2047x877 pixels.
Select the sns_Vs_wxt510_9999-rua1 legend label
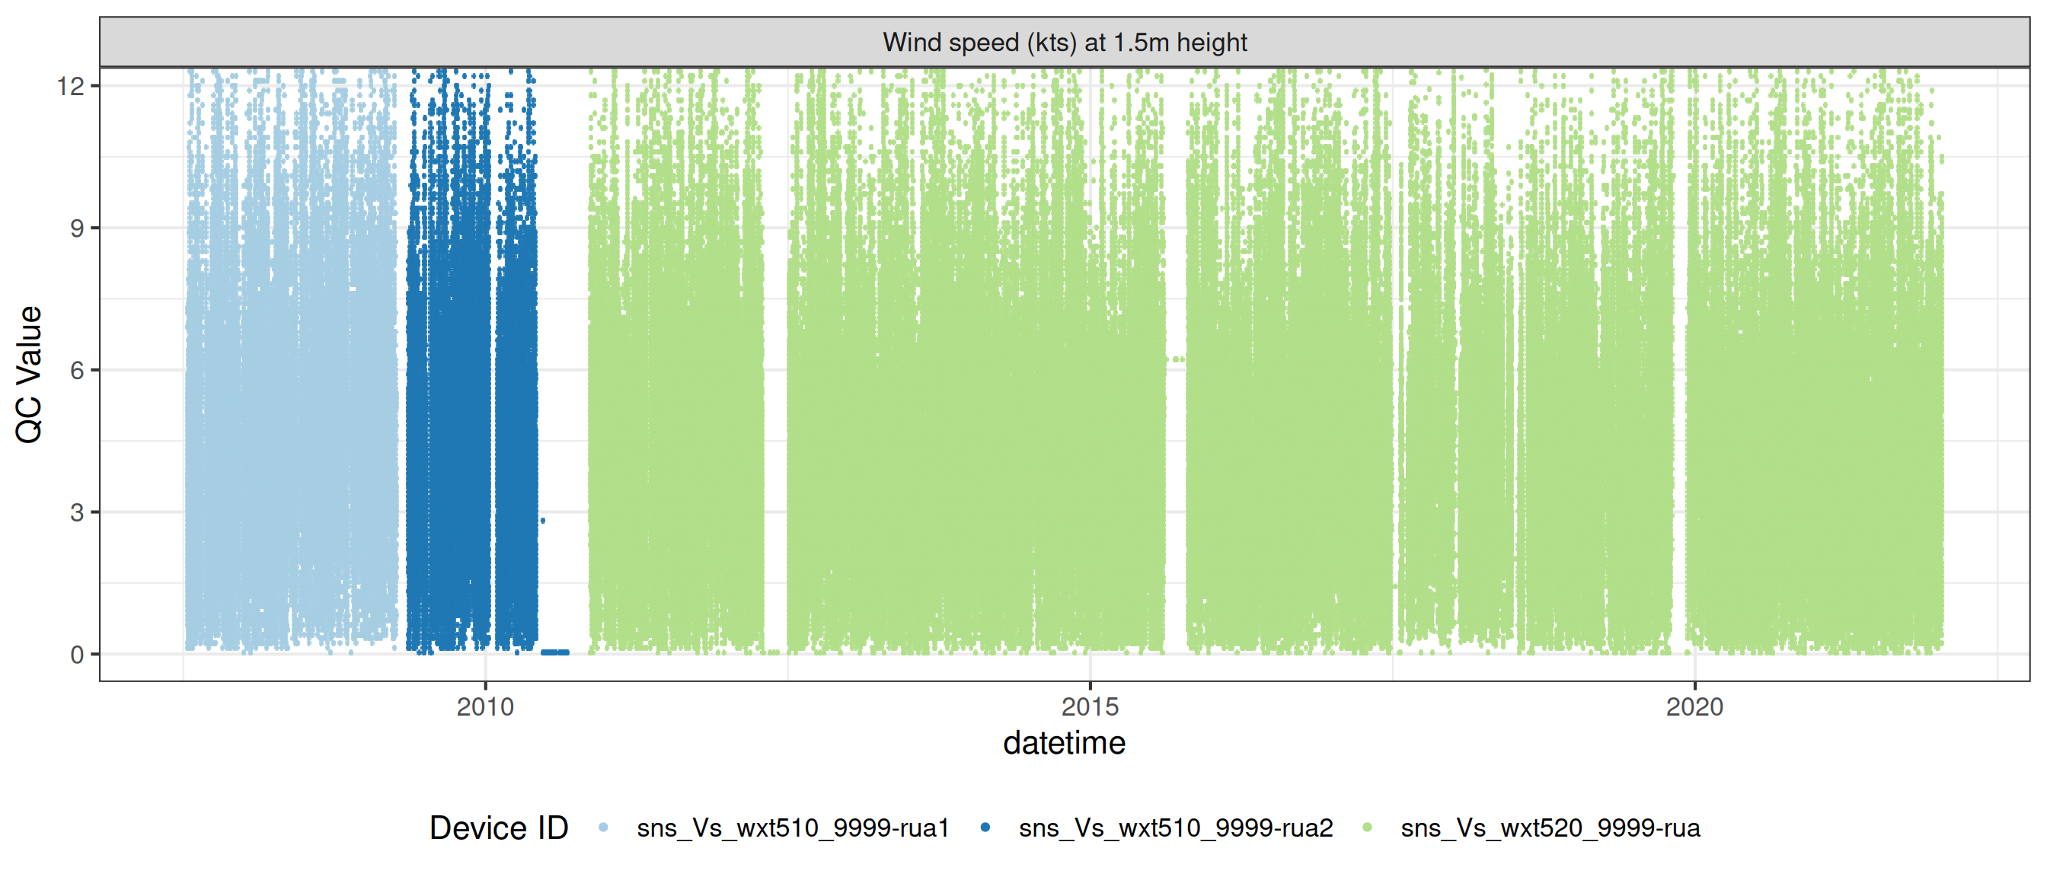(792, 828)
